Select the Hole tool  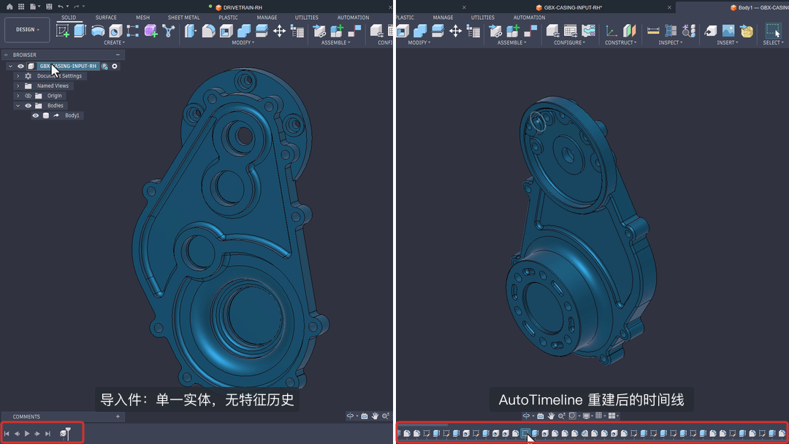tap(115, 31)
